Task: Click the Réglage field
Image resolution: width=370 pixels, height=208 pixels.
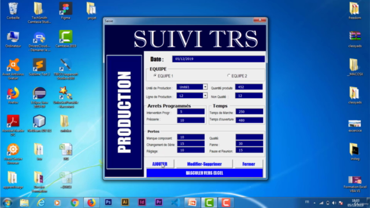Action: pos(191,150)
